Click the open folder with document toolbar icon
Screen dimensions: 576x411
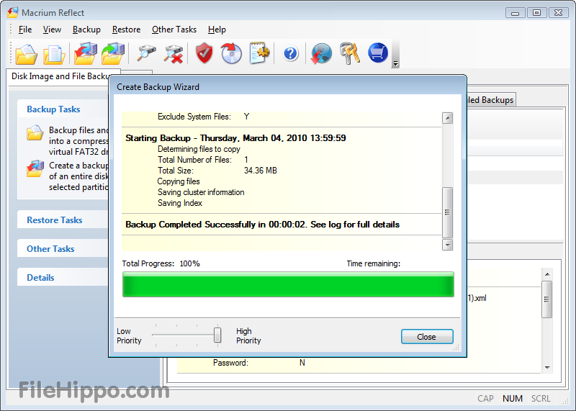click(26, 54)
